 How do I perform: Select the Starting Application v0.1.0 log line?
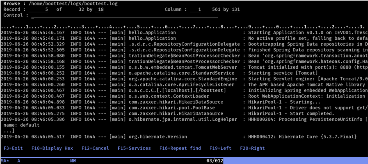click(184, 33)
